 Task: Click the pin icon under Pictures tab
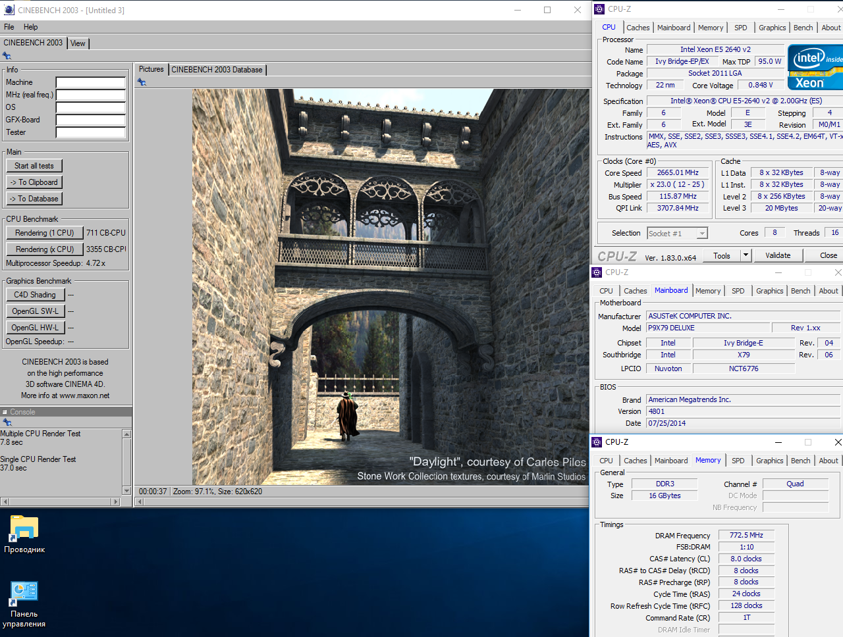point(142,82)
